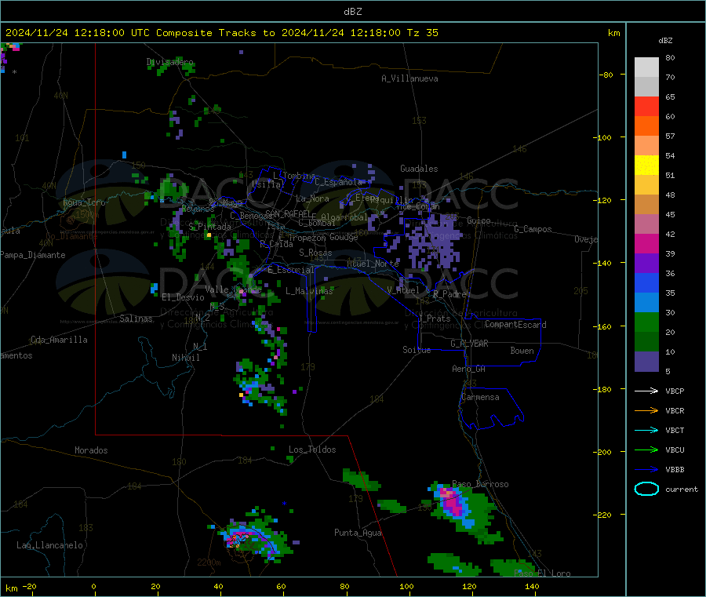Click the Divisadero place label
The width and height of the screenshot is (706, 597).
tap(169, 62)
